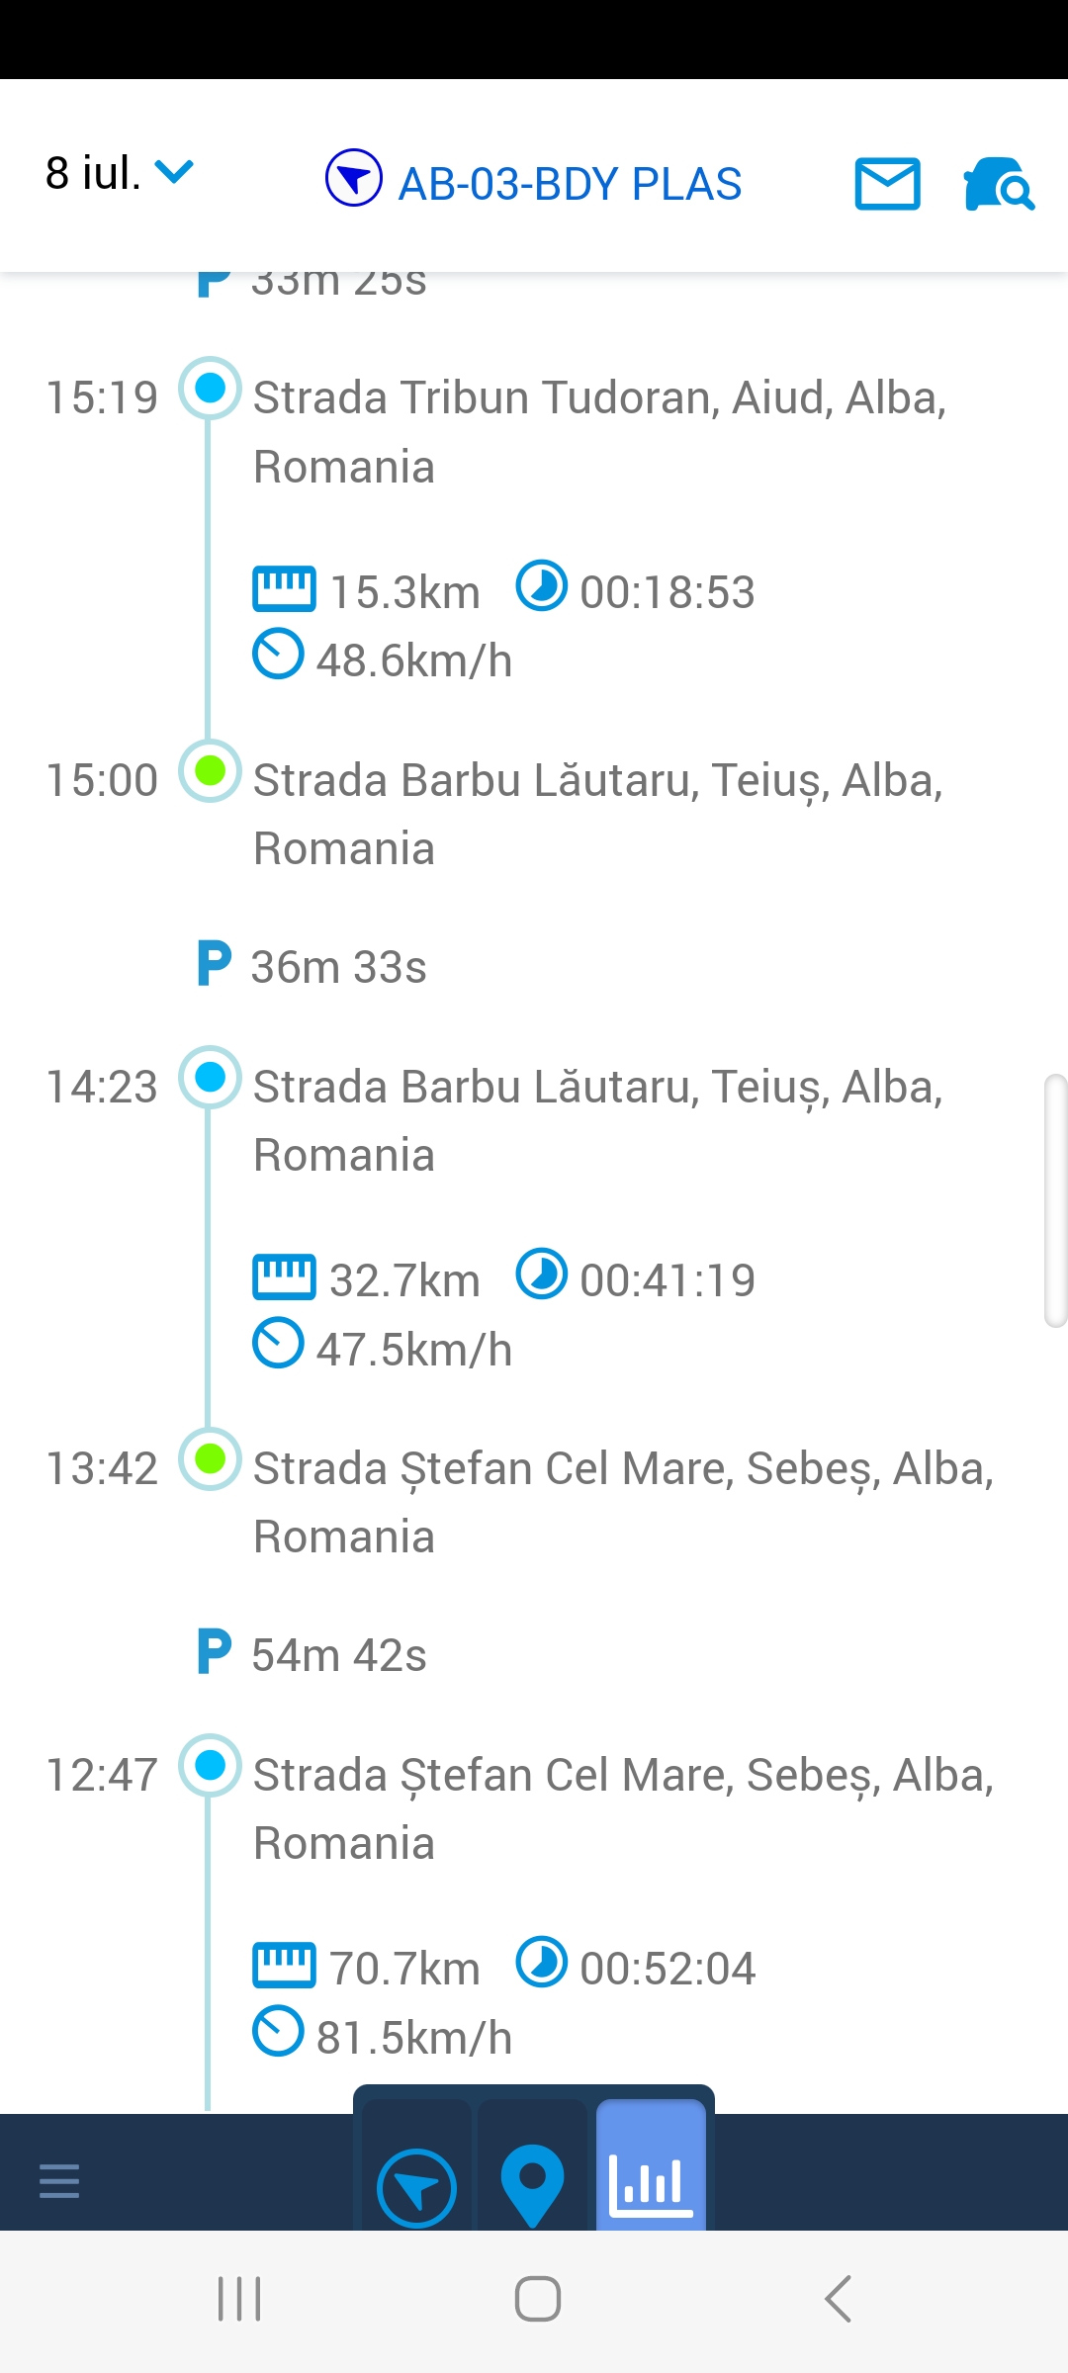Tap the distance ruler icon for 32.7km
The width and height of the screenshot is (1068, 2373).
point(284,1278)
